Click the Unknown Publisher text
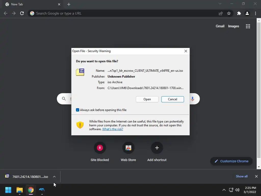The image size is (261, 196). (121, 77)
